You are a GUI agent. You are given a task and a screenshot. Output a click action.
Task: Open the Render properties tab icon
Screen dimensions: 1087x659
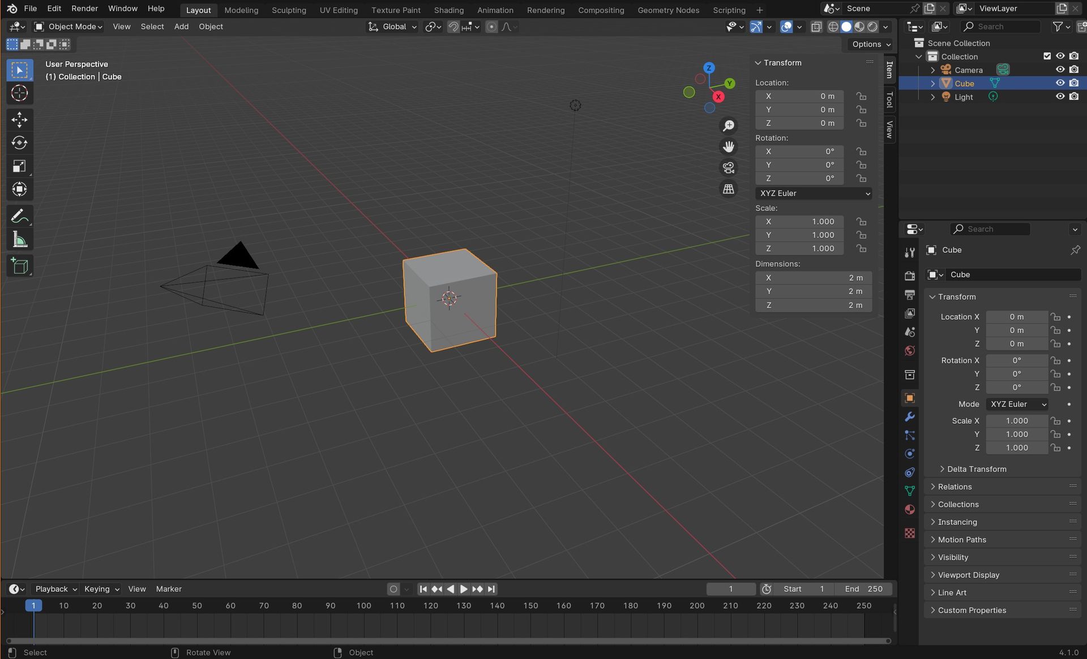point(910,276)
